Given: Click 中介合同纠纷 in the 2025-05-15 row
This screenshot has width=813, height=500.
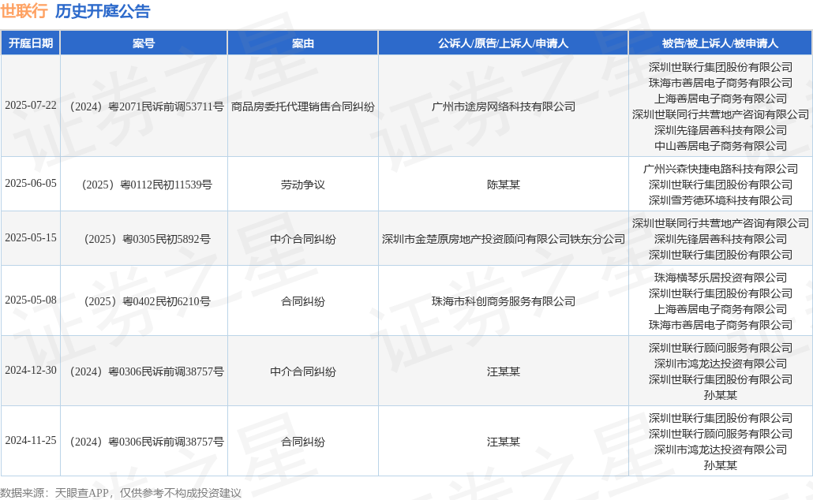Looking at the screenshot, I should click(303, 240).
